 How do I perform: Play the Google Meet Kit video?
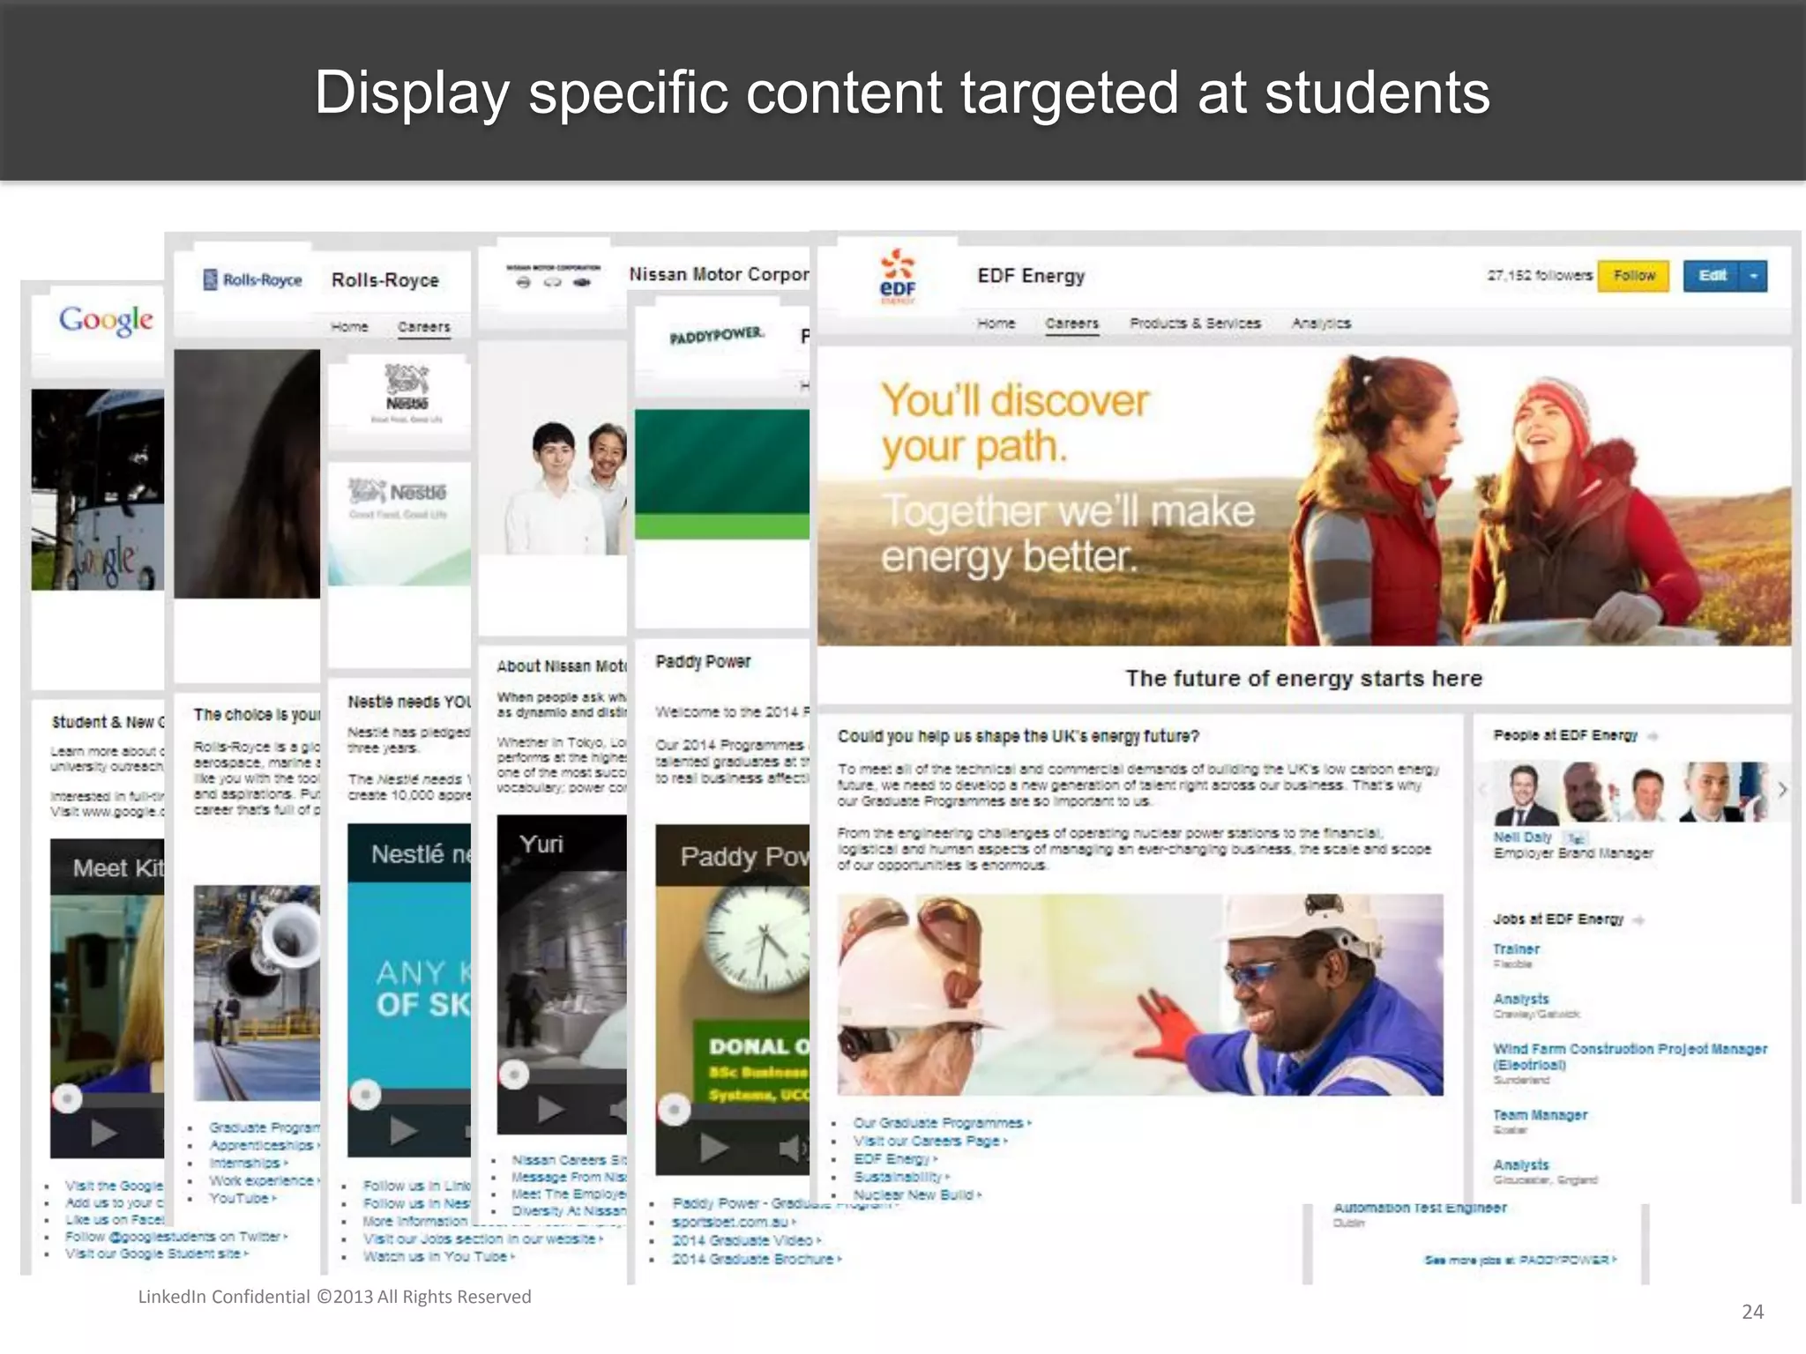click(x=103, y=1133)
